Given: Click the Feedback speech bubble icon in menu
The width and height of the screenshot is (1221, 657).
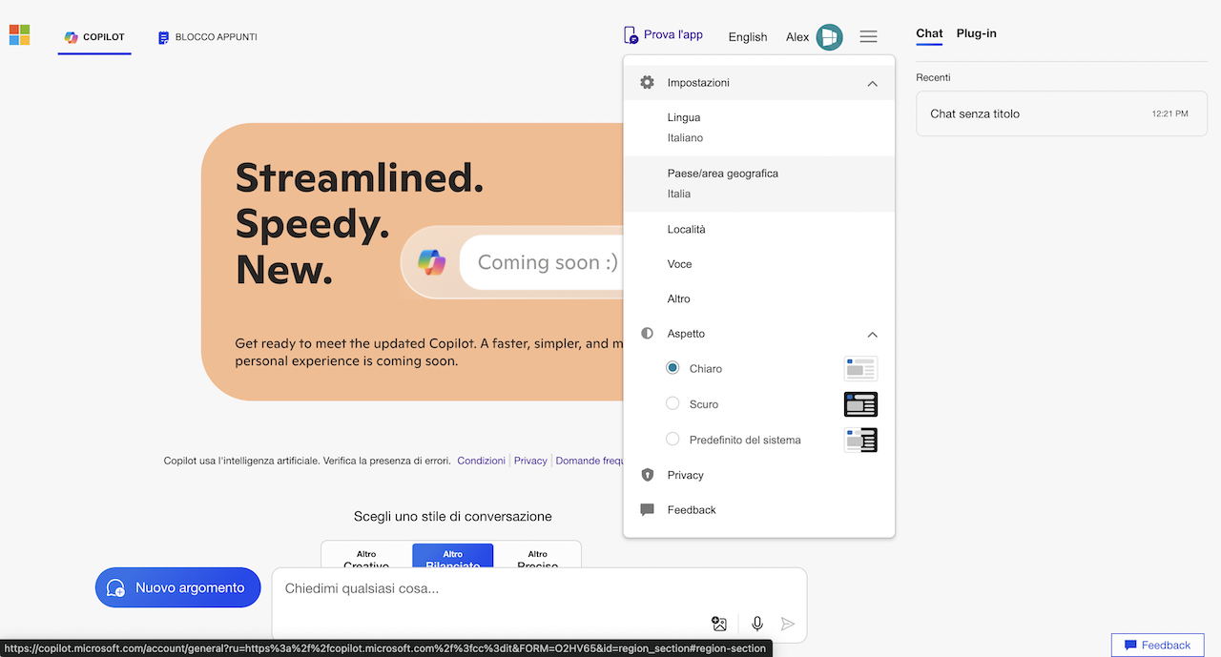Looking at the screenshot, I should (648, 510).
